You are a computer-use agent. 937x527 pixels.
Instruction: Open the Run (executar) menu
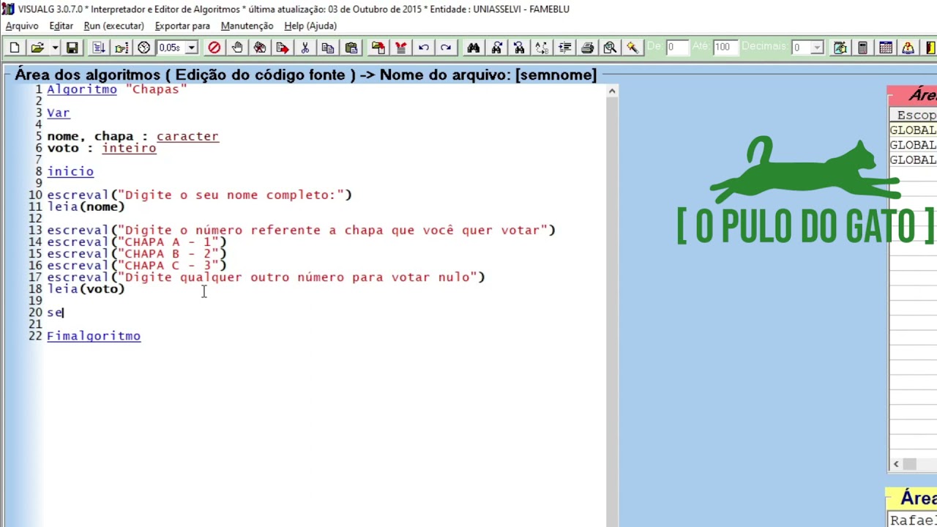click(113, 26)
